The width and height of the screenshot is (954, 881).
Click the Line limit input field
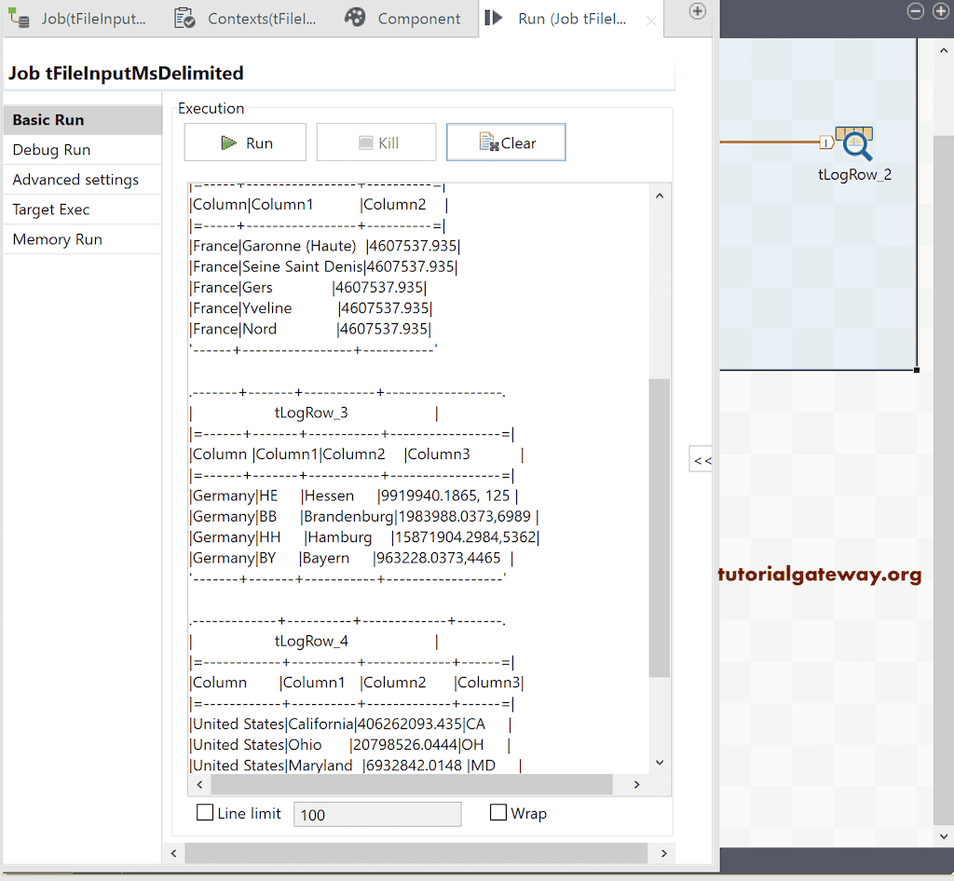(x=376, y=813)
